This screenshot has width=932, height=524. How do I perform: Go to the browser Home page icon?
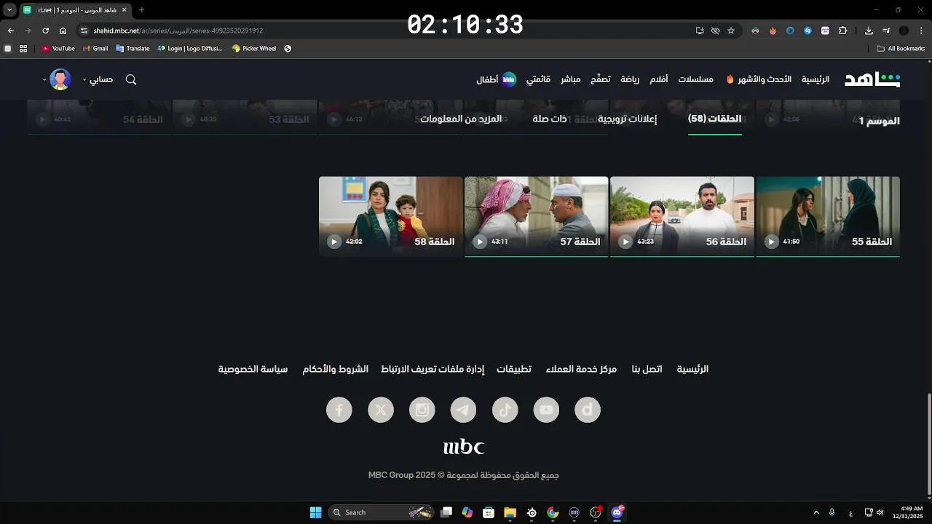(x=63, y=31)
